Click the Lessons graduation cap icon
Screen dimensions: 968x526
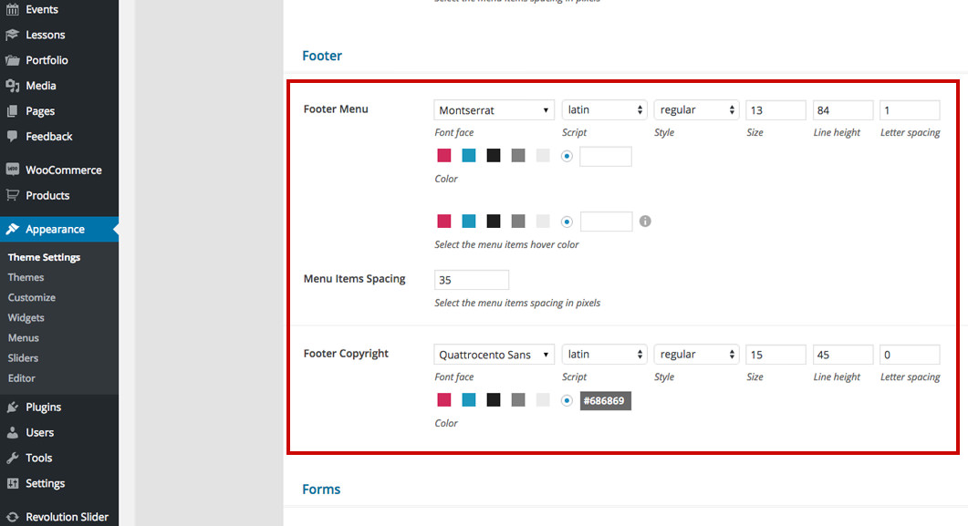[13, 35]
